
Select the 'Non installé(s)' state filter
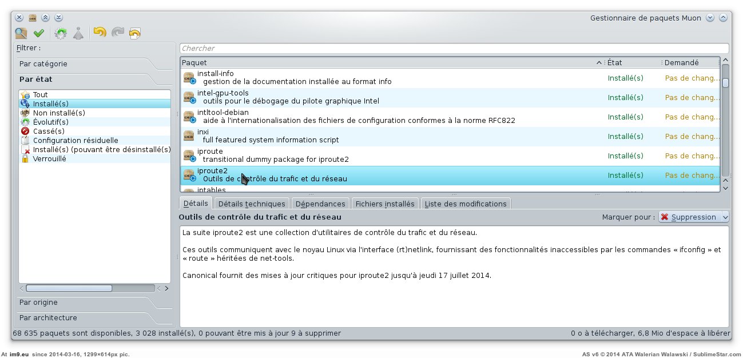coord(59,113)
